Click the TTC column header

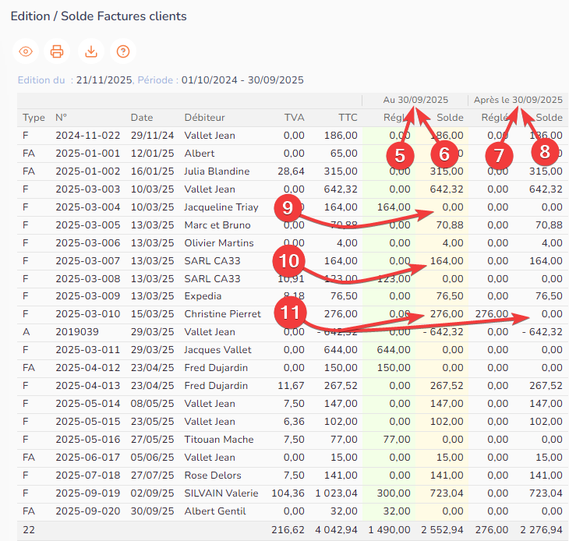348,118
